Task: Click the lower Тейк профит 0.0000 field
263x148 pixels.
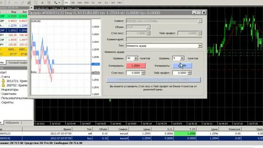Action: (x=180, y=73)
